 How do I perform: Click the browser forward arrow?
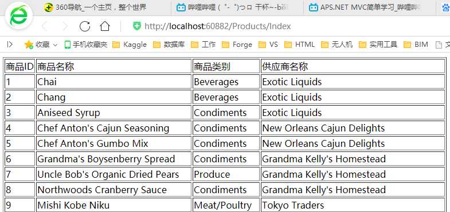[x=65, y=26]
